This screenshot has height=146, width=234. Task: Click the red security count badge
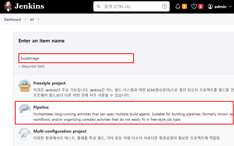[201, 7]
